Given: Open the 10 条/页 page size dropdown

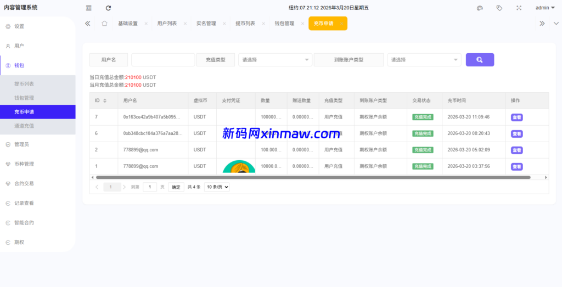Looking at the screenshot, I should tap(217, 187).
